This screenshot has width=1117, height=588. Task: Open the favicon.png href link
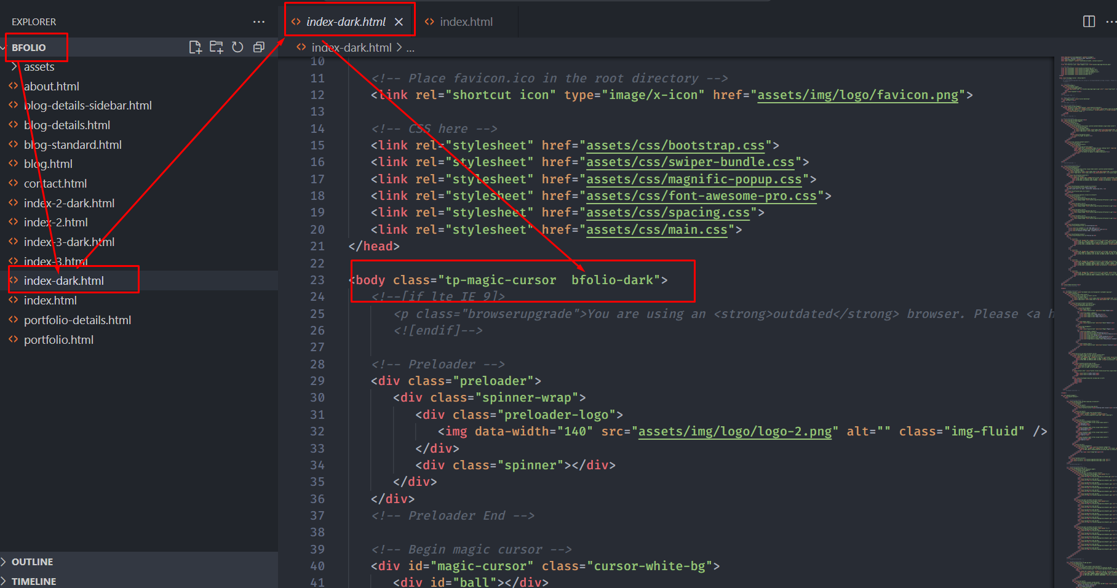pos(857,95)
